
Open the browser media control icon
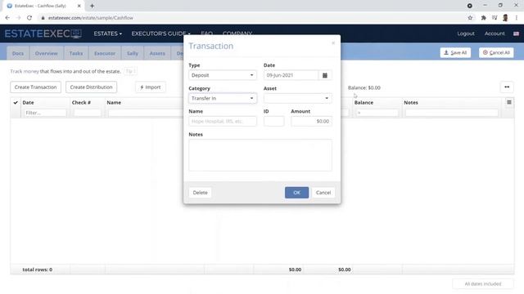pos(495,18)
